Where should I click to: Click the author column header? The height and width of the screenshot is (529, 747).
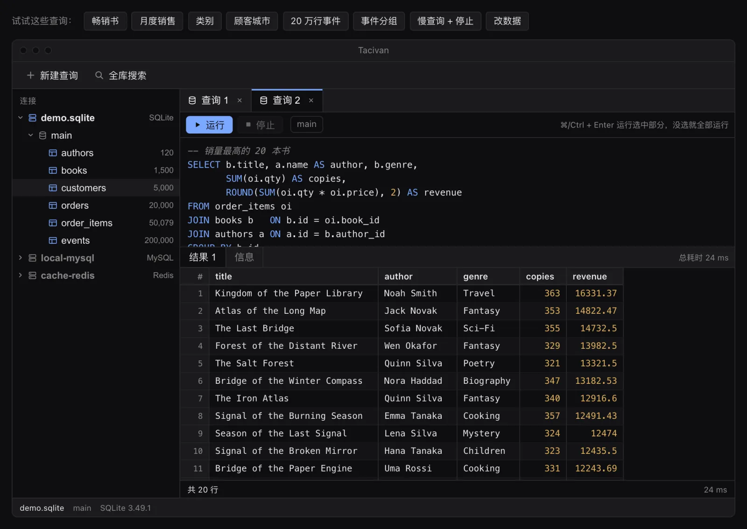pyautogui.click(x=417, y=276)
